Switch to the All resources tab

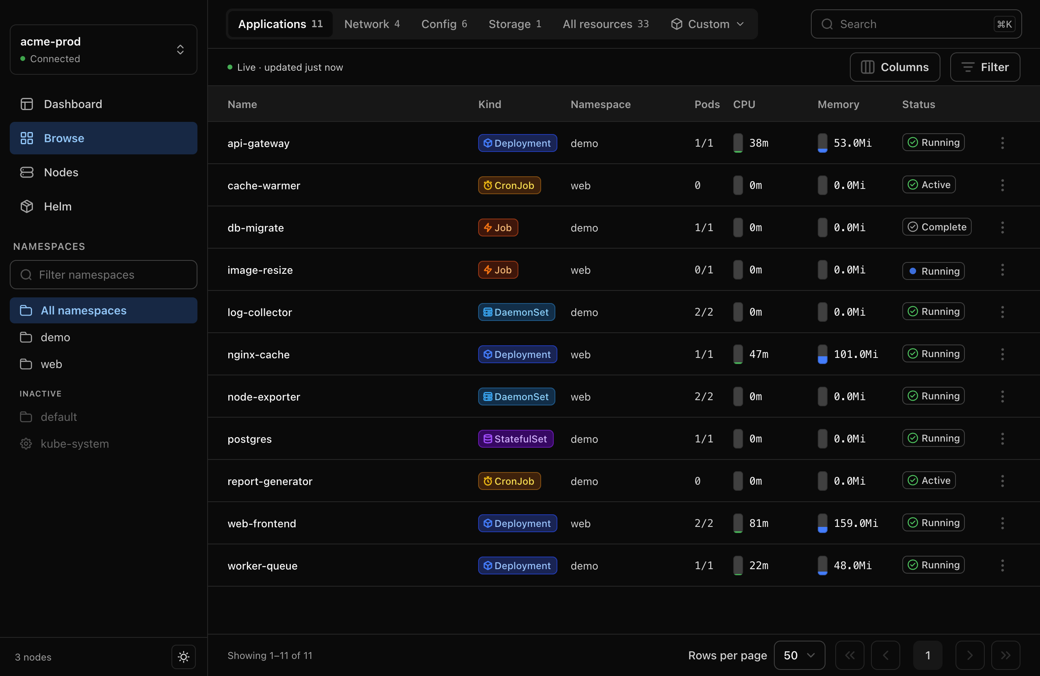pyautogui.click(x=606, y=24)
